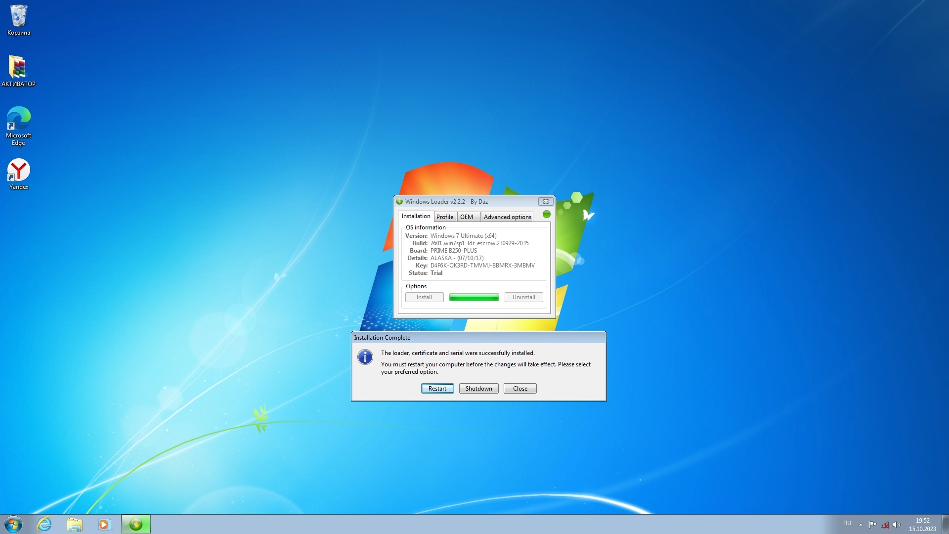Show hidden tray icons arrow

click(861, 525)
